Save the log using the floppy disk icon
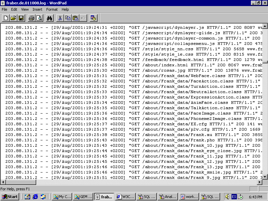Screen dimensions: 268x201 (x=21, y=18)
